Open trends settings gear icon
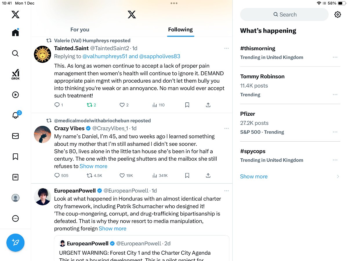This screenshot has width=348, height=261. coord(338,14)
